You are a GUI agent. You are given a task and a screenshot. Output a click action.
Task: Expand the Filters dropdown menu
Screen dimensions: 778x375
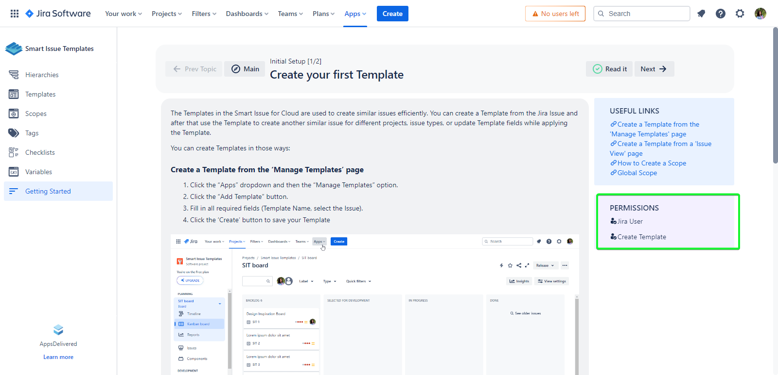(x=204, y=14)
